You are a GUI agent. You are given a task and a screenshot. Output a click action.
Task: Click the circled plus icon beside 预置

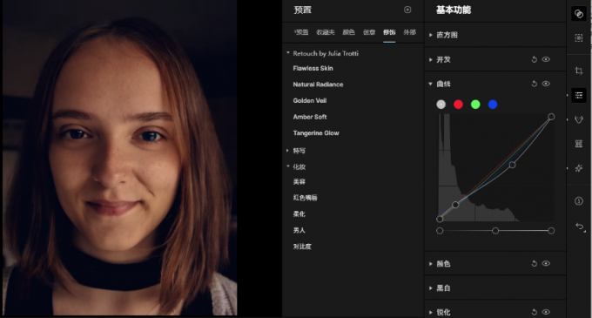407,10
